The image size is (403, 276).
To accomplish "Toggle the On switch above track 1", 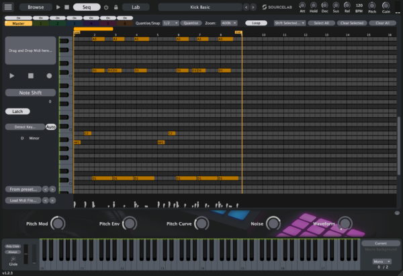I will (x=41, y=18).
